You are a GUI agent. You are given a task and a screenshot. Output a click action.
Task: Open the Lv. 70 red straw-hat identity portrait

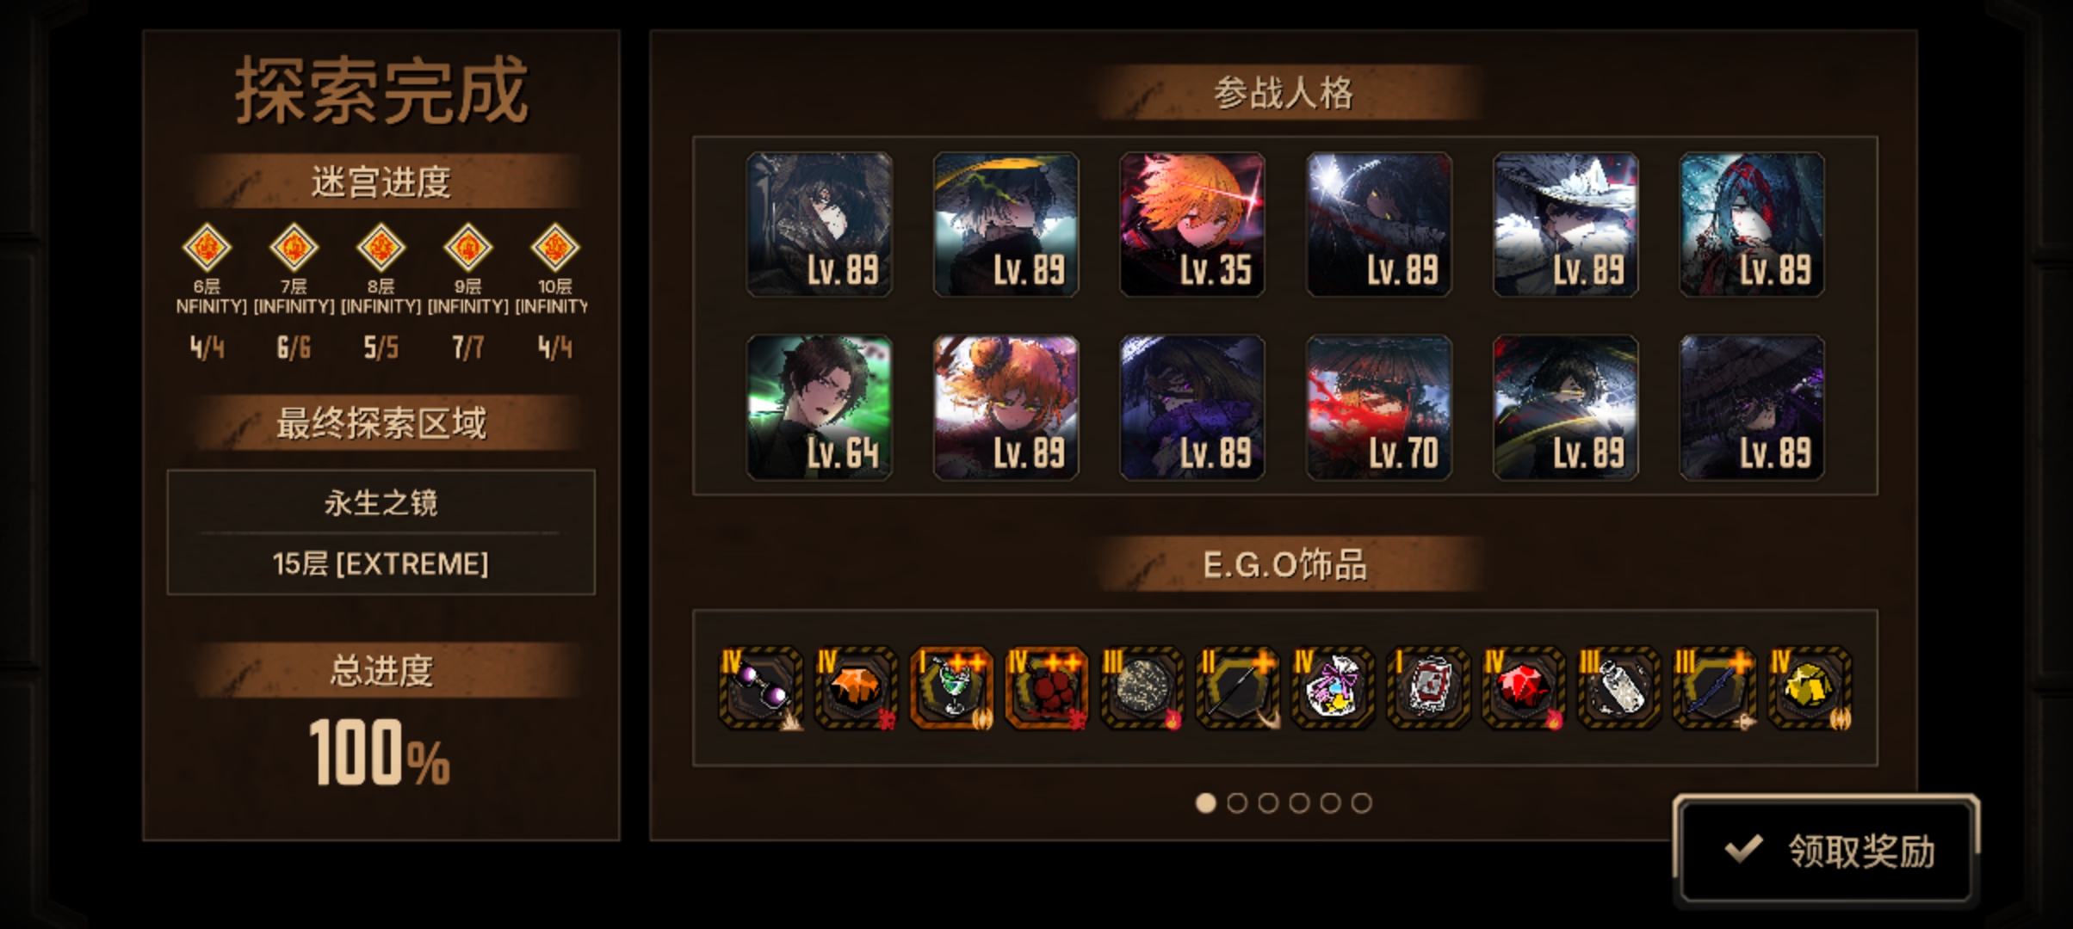point(1379,408)
